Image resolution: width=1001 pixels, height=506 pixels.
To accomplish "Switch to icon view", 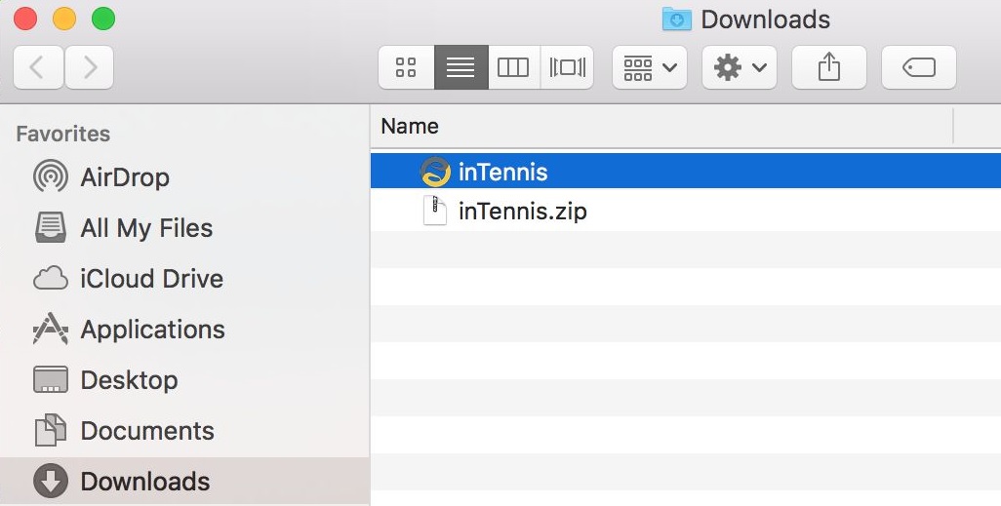I will click(406, 67).
